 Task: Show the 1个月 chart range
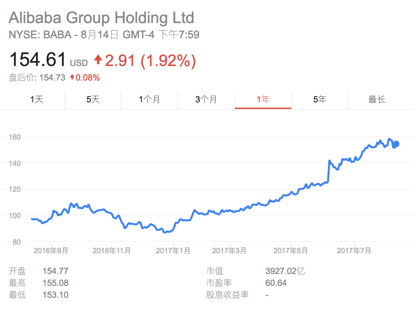coord(150,99)
